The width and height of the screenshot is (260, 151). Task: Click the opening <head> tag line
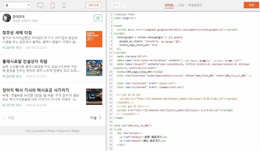coord(118,26)
